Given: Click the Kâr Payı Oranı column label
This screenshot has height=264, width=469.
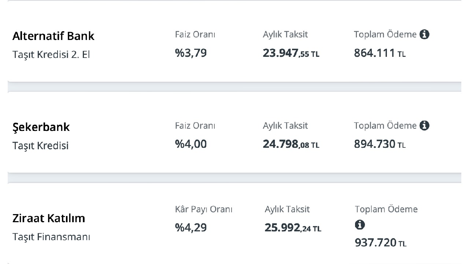Looking at the screenshot, I should point(204,210).
